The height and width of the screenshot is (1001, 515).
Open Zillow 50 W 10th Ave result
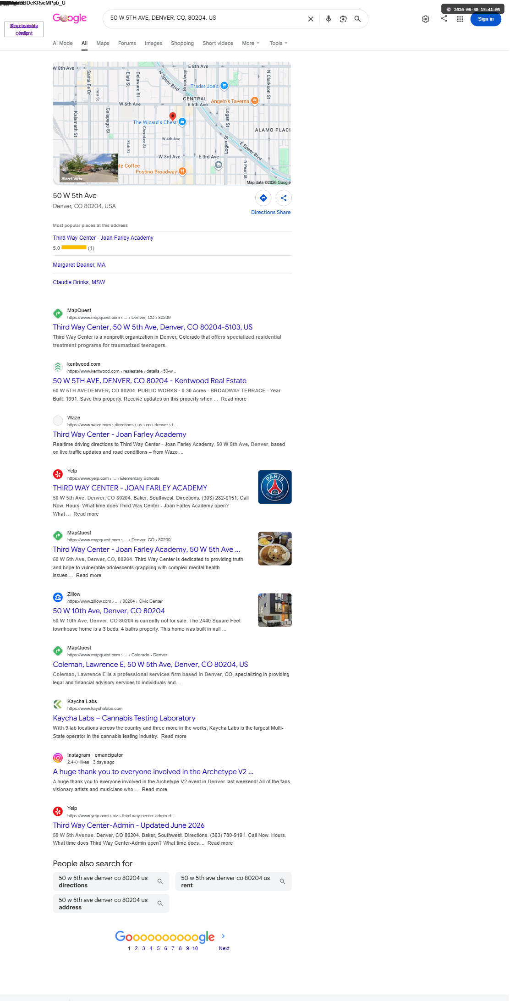109,611
